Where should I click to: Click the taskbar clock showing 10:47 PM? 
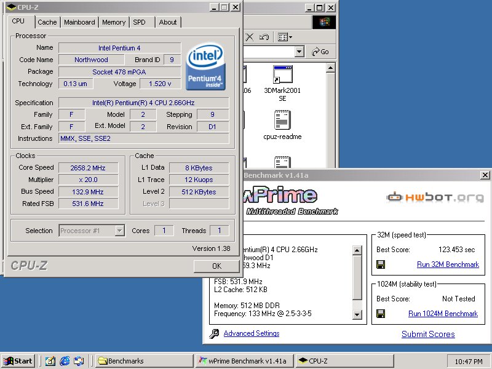469,362
